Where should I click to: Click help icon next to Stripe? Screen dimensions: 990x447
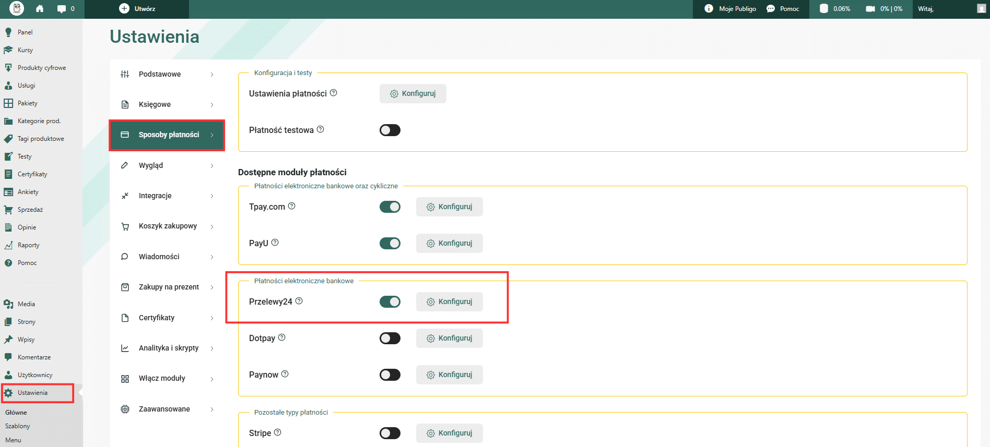(278, 432)
